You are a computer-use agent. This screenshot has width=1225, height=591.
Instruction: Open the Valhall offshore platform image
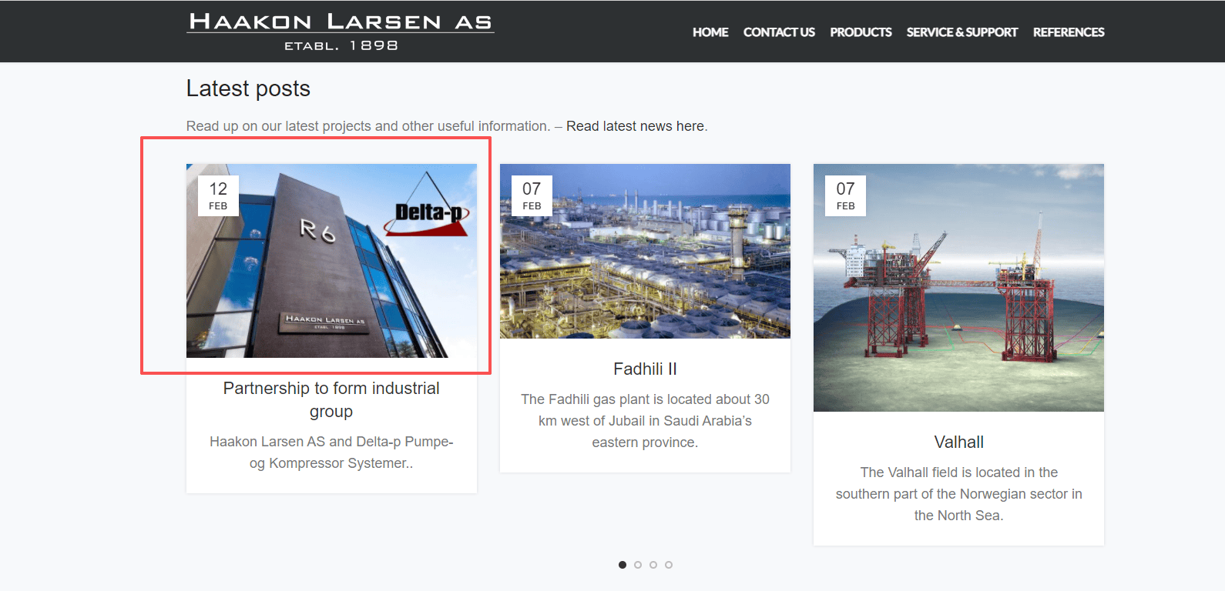tap(958, 288)
